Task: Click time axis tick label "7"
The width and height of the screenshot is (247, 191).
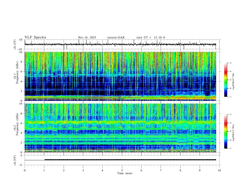Action: (x=161, y=170)
